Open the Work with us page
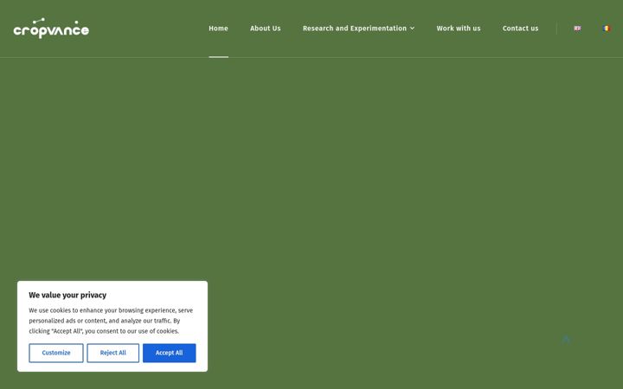623x389 pixels. (459, 29)
